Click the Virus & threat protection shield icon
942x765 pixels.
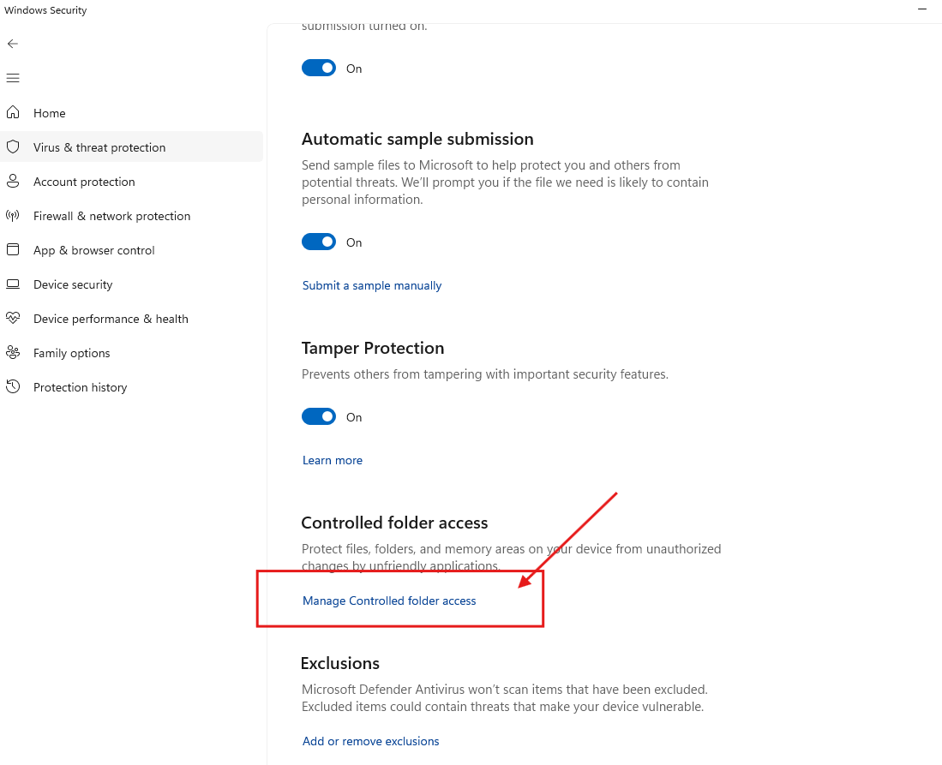13,147
